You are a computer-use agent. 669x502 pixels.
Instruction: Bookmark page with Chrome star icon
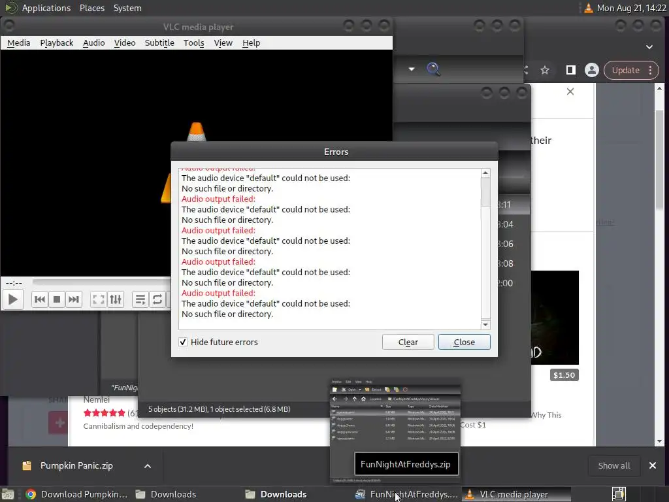coord(545,70)
